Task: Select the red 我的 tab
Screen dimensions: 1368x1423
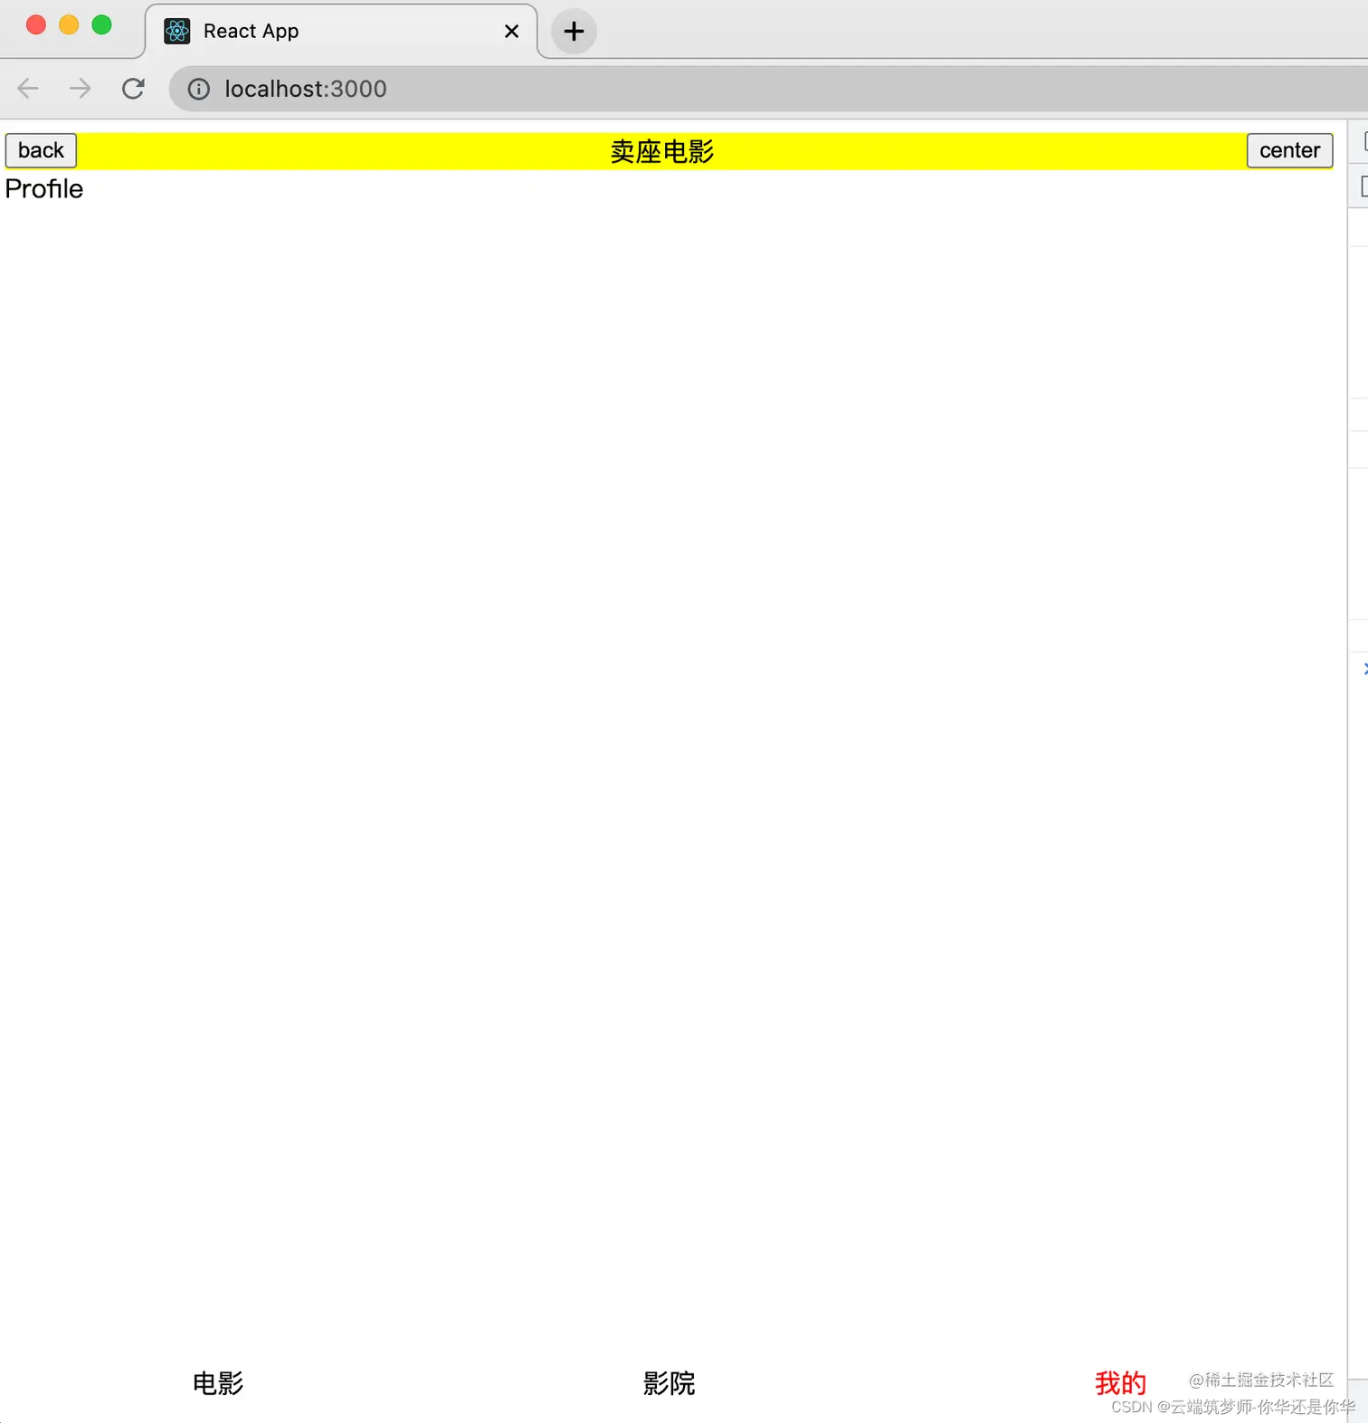Action: 1120,1383
